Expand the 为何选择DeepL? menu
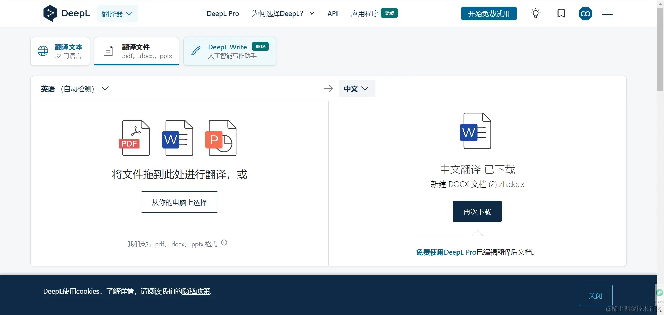 (283, 13)
